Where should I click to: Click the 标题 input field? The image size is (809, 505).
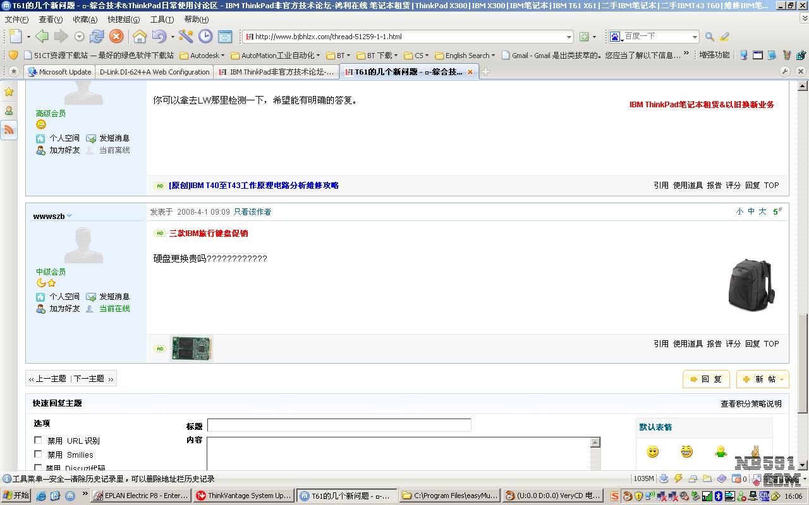[339, 425]
